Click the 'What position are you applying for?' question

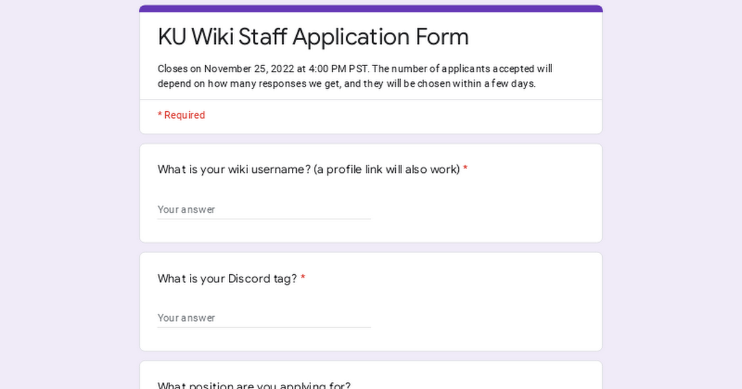(x=254, y=385)
